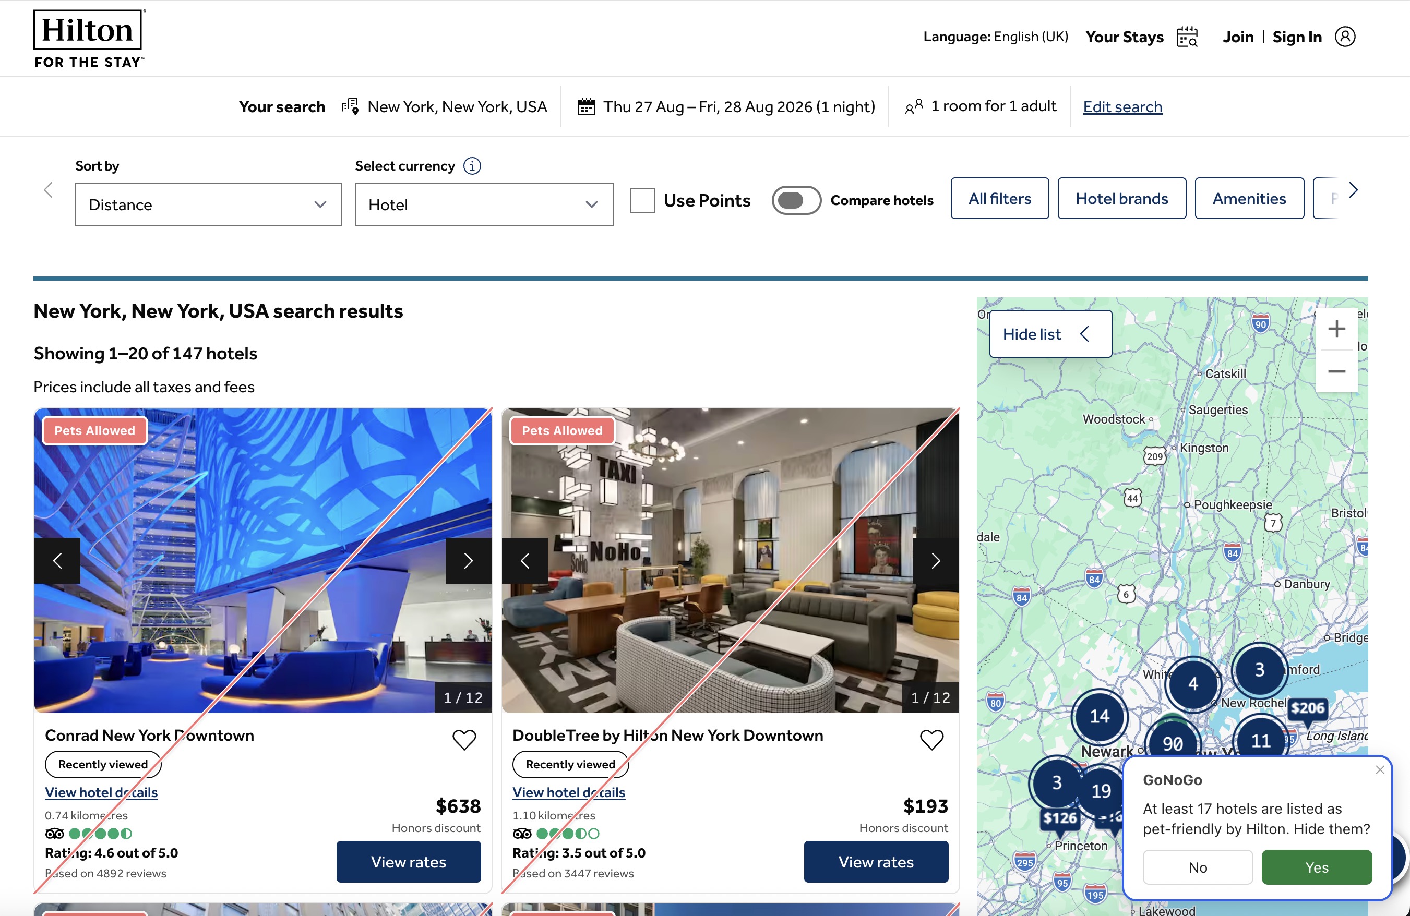The height and width of the screenshot is (916, 1410).
Task: View hotel details for DoubleTree New York Downtown
Action: (569, 792)
